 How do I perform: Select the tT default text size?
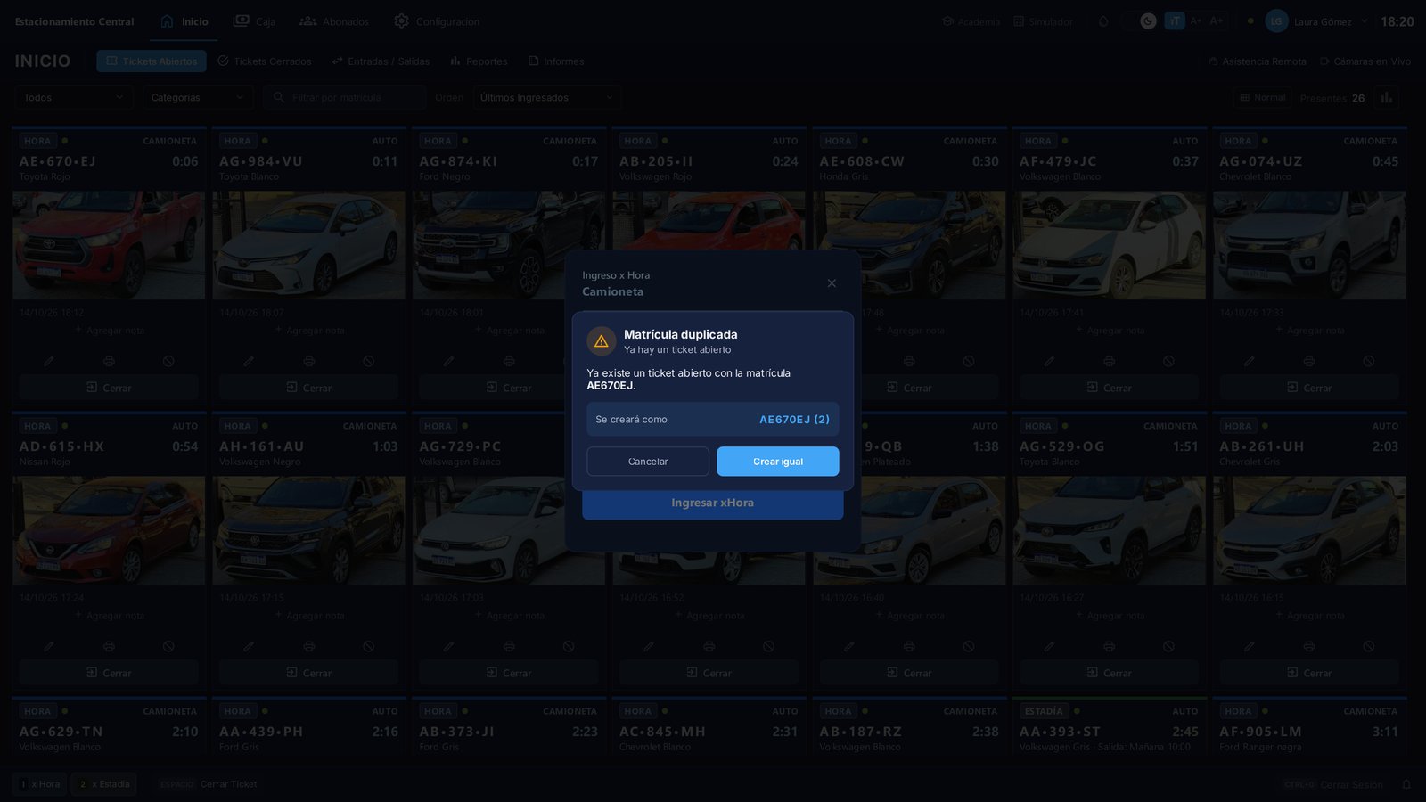(1175, 21)
